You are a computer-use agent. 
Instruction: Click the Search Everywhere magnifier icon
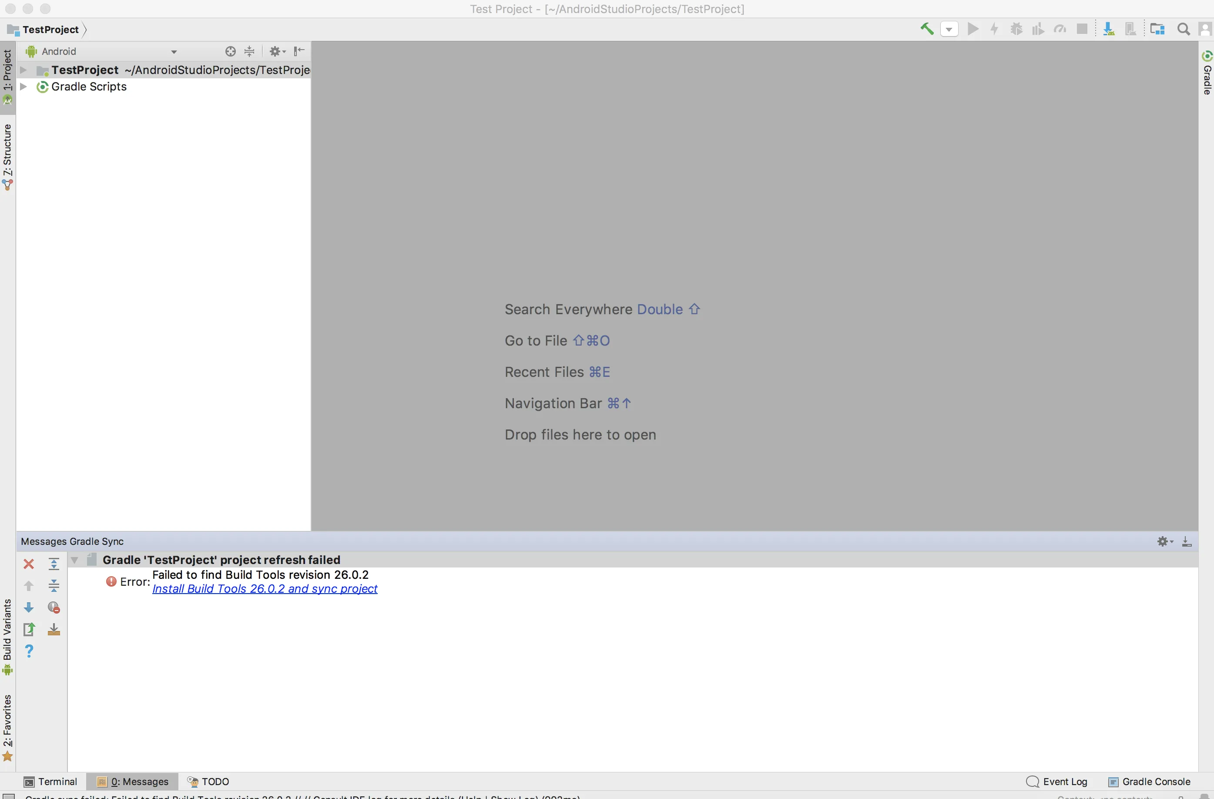[1184, 29]
